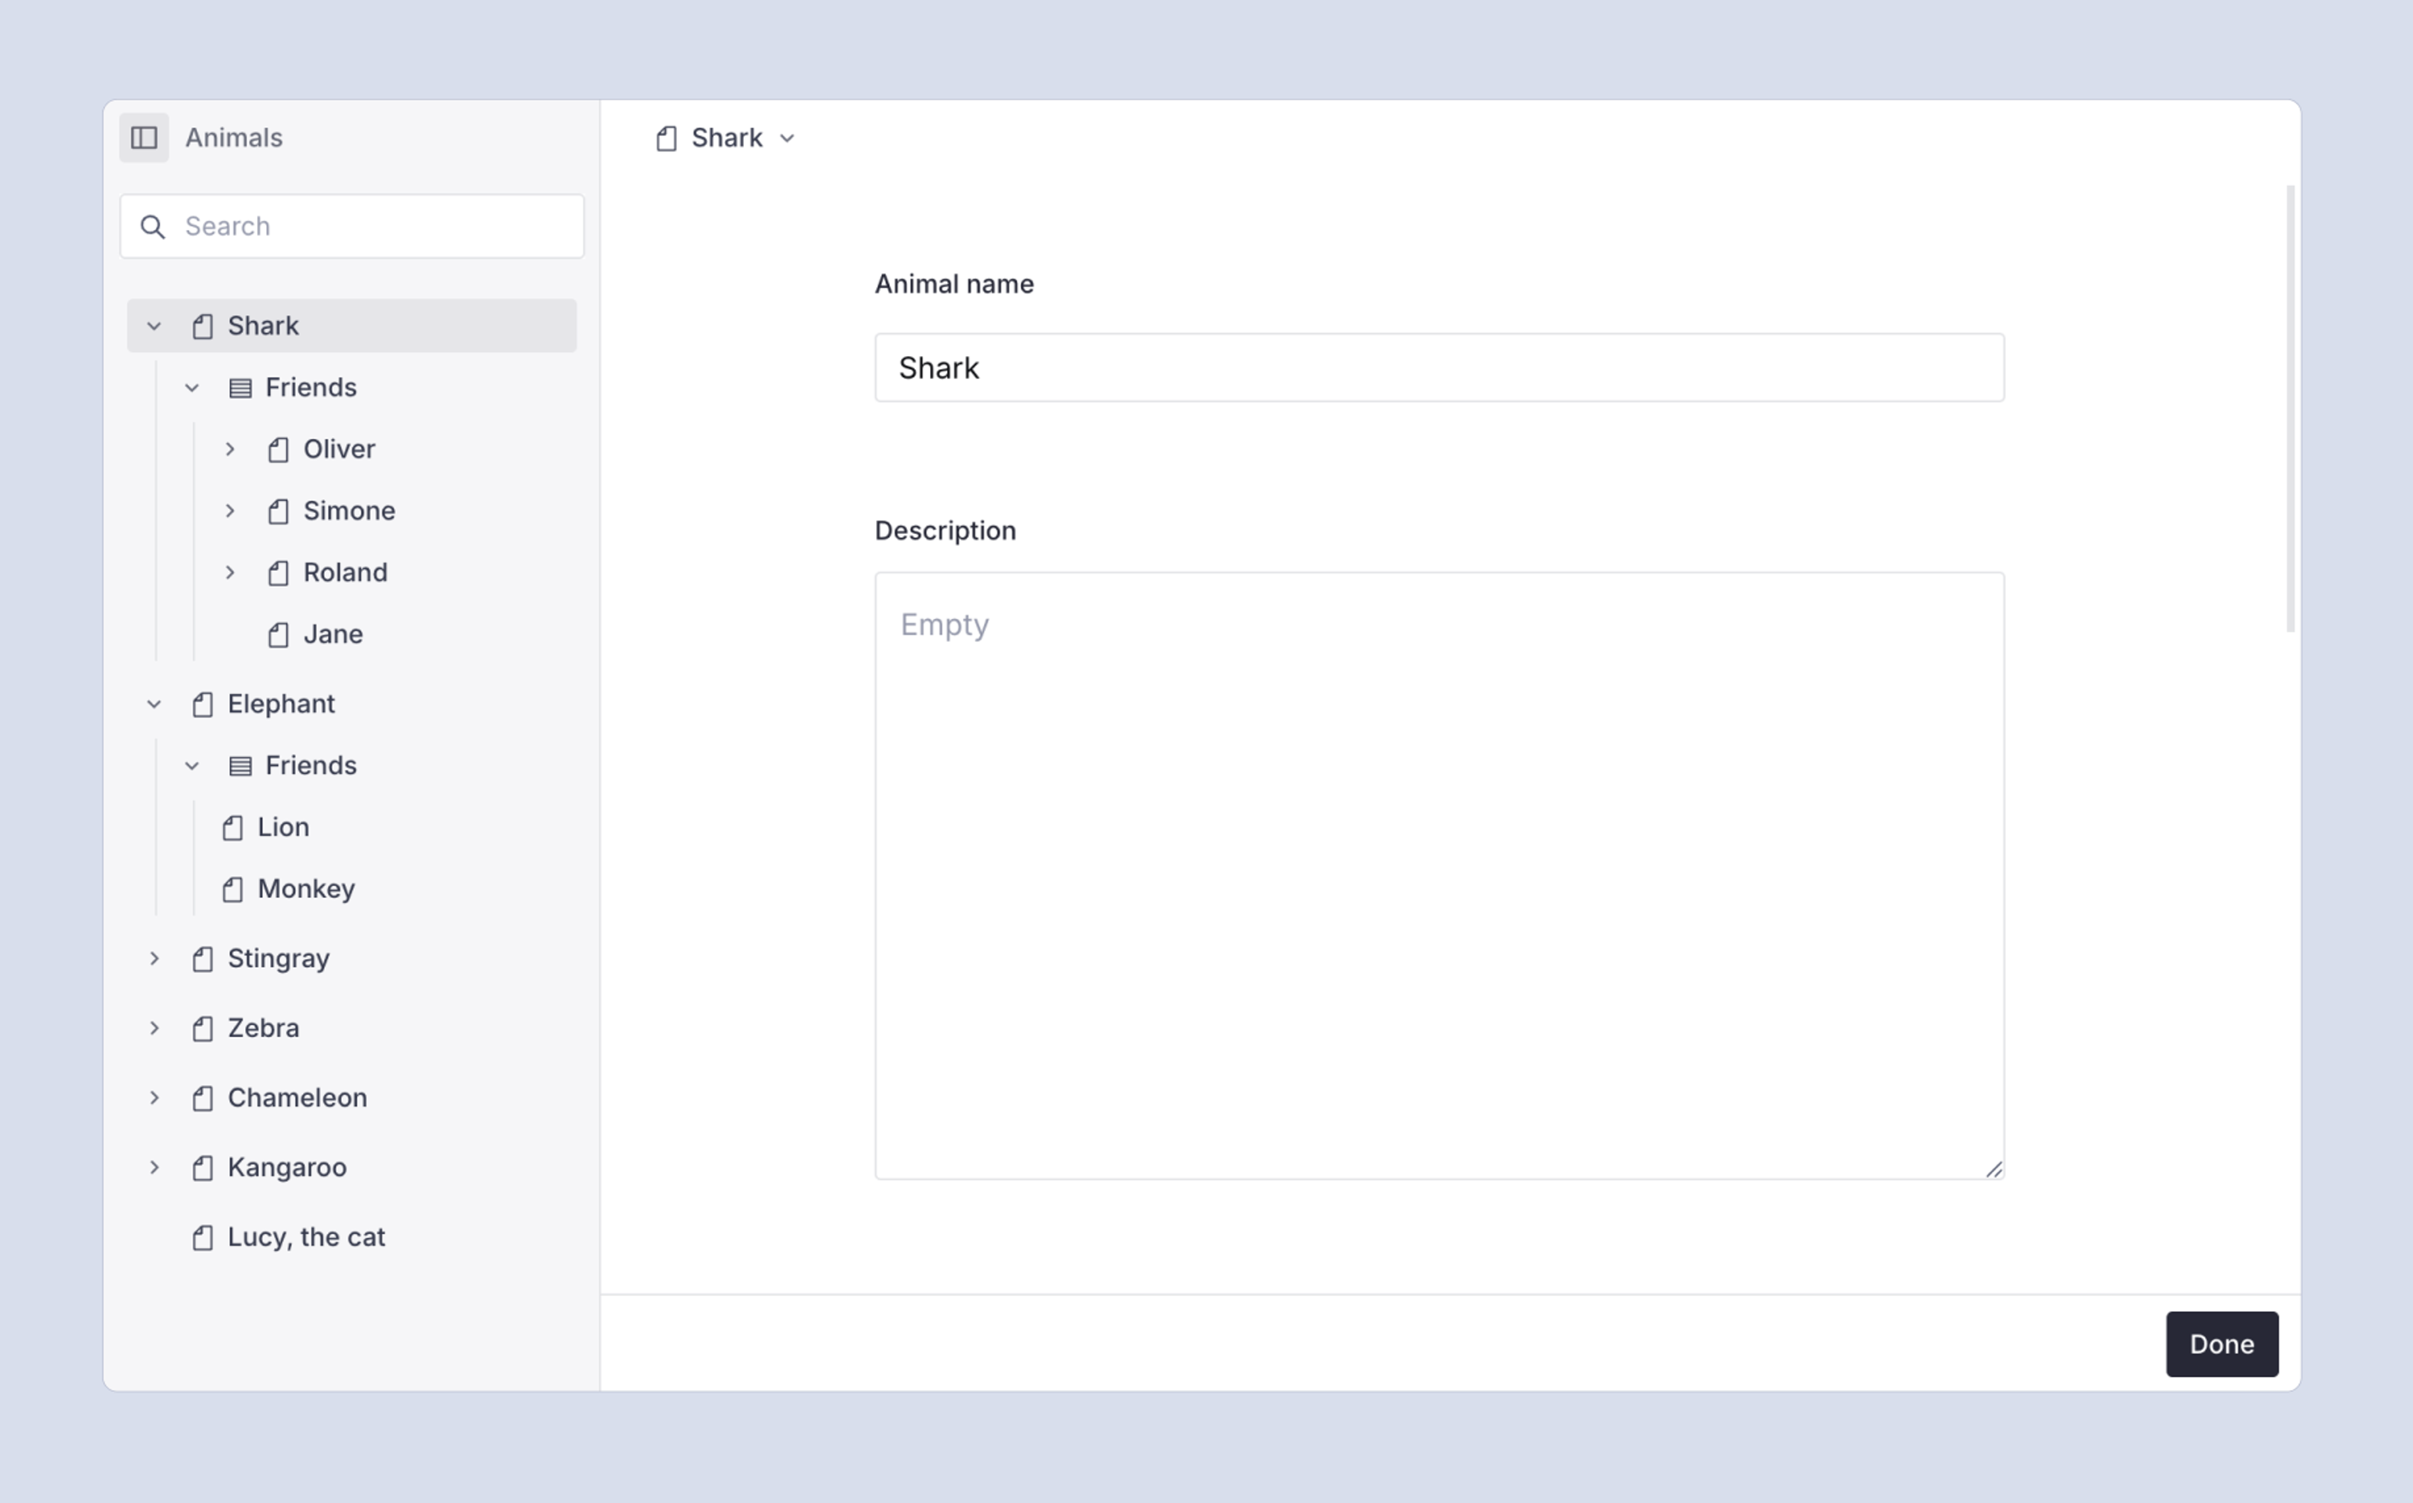Screen dimensions: 2413x1503
Task: Click the list icon beside Elephant's Friends
Action: click(239, 766)
